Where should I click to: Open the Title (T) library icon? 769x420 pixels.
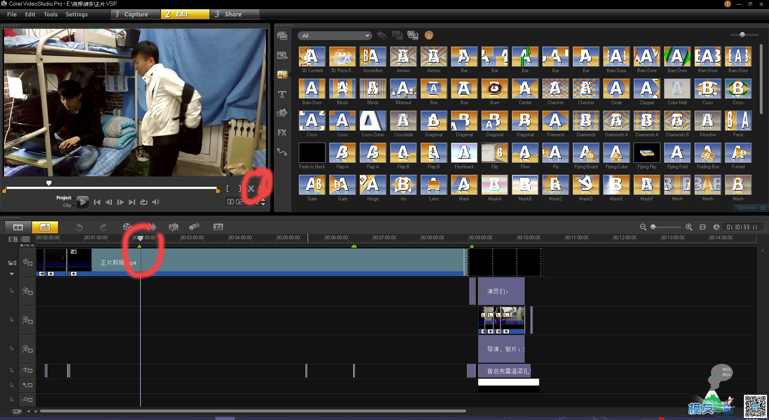coord(282,94)
